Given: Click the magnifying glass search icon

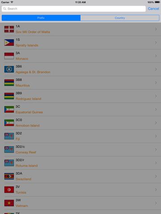Looking at the screenshot, I should click(x=4, y=8).
